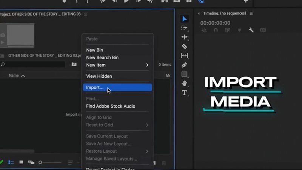302x170 pixels.
Task: Select the Rectangle tool
Action: pos(184,74)
